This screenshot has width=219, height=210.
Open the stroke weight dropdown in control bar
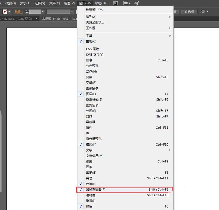click(x=43, y=11)
